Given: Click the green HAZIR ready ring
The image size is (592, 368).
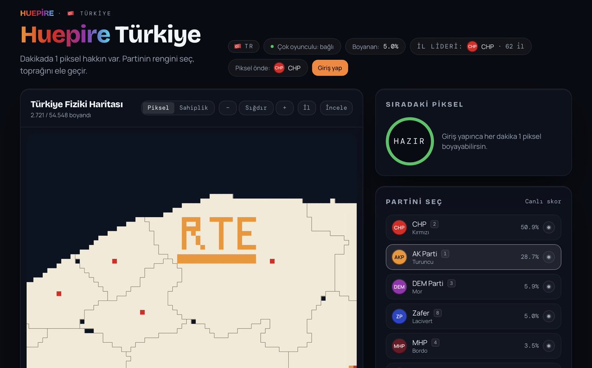Looking at the screenshot, I should [409, 141].
